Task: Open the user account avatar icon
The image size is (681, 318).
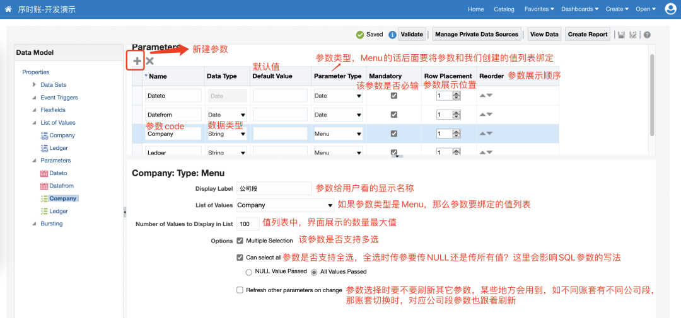Action: 670,9
